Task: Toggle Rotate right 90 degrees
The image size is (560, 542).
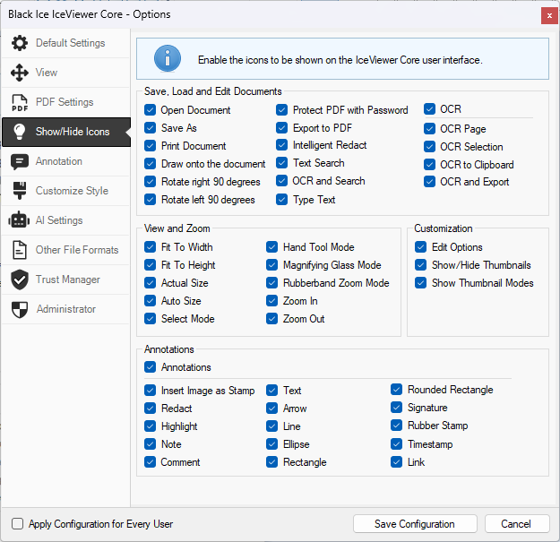Action: tap(150, 181)
